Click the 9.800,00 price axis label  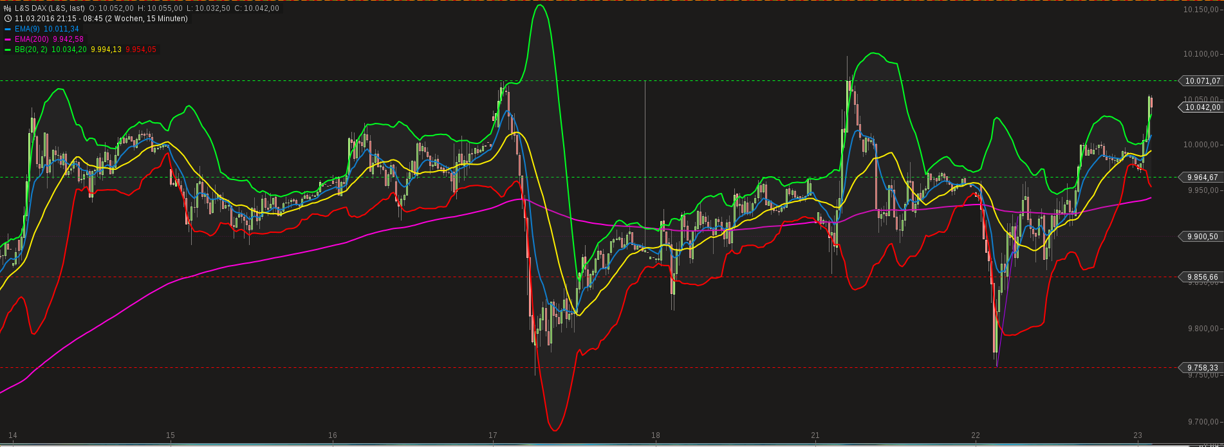(x=1204, y=329)
